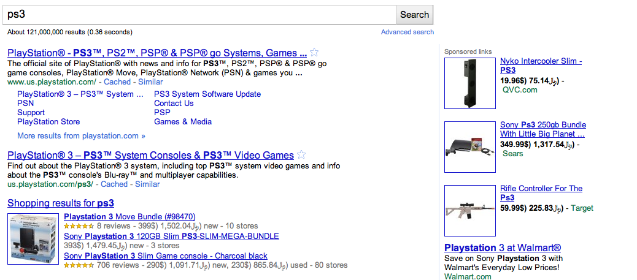Open Sony Ps3 250gb Bundle ad link
Viewport: 637px width, 280px height.
coord(543,129)
